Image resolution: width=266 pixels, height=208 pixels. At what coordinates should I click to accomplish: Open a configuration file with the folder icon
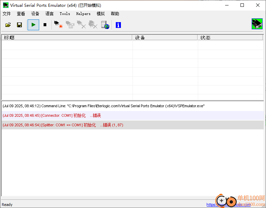click(x=8, y=25)
